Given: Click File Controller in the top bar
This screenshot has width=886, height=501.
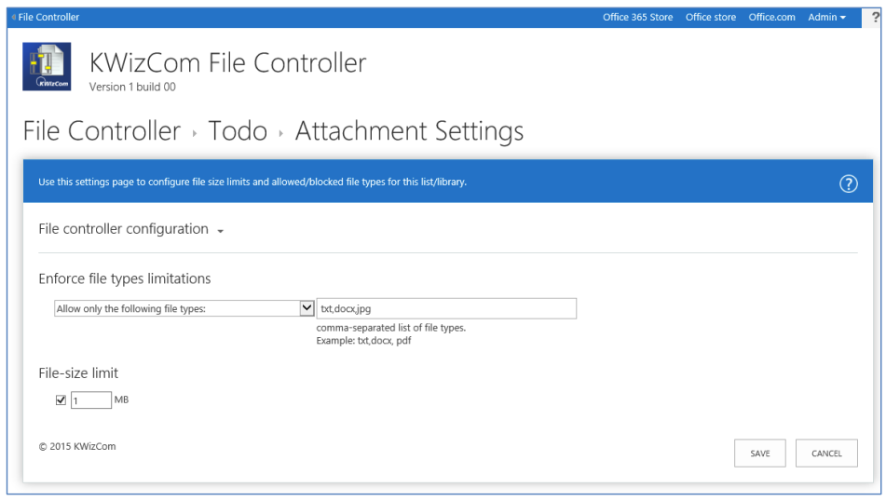Looking at the screenshot, I should pyautogui.click(x=48, y=17).
